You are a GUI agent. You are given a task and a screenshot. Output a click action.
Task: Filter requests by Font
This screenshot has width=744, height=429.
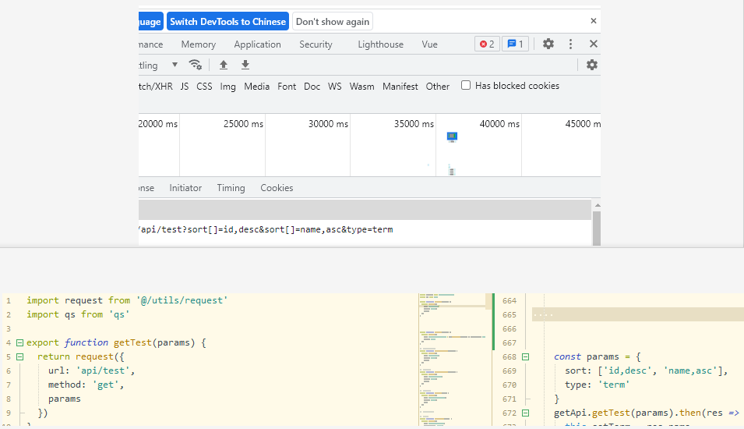287,87
